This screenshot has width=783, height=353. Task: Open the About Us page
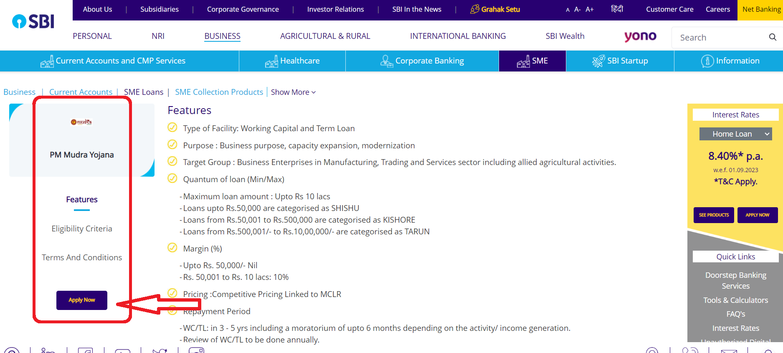(97, 9)
